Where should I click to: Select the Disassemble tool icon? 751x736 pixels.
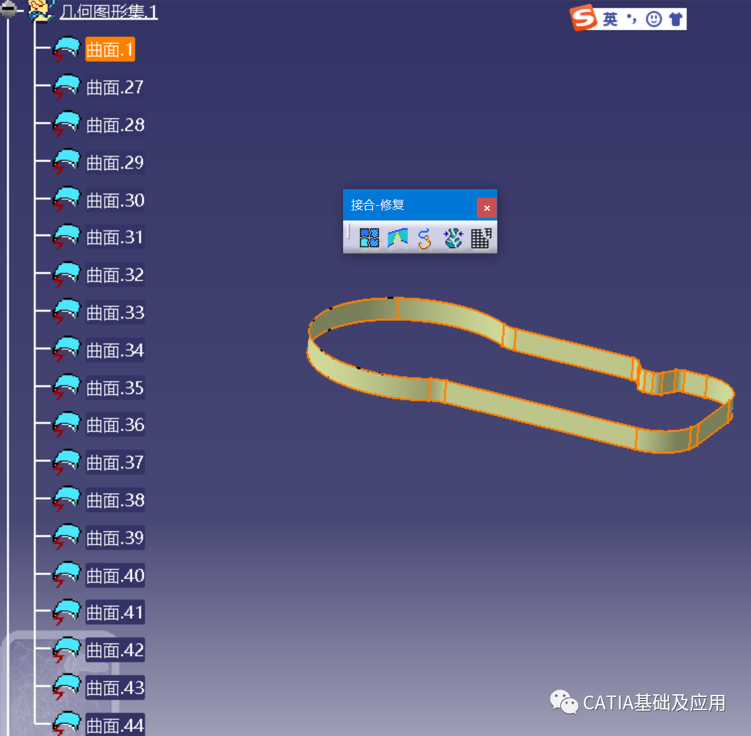pos(481,238)
